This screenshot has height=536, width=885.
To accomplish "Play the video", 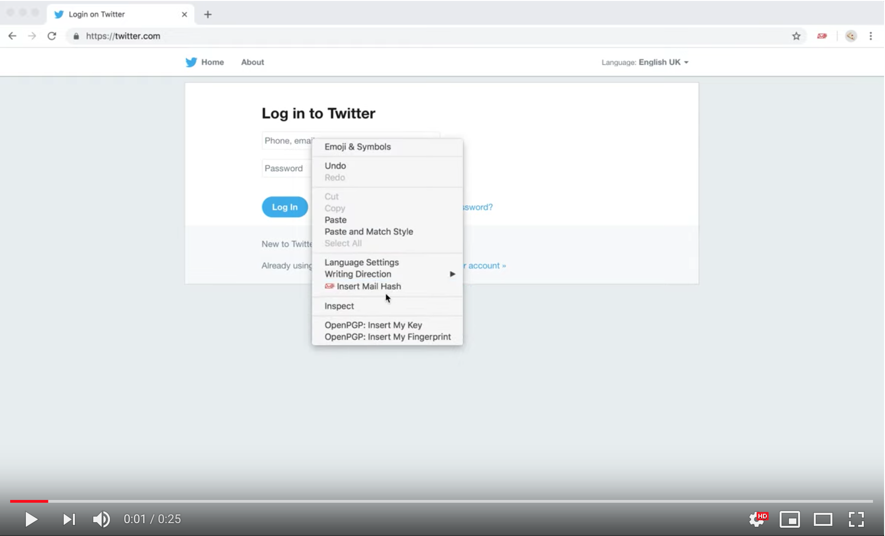I will pos(31,519).
